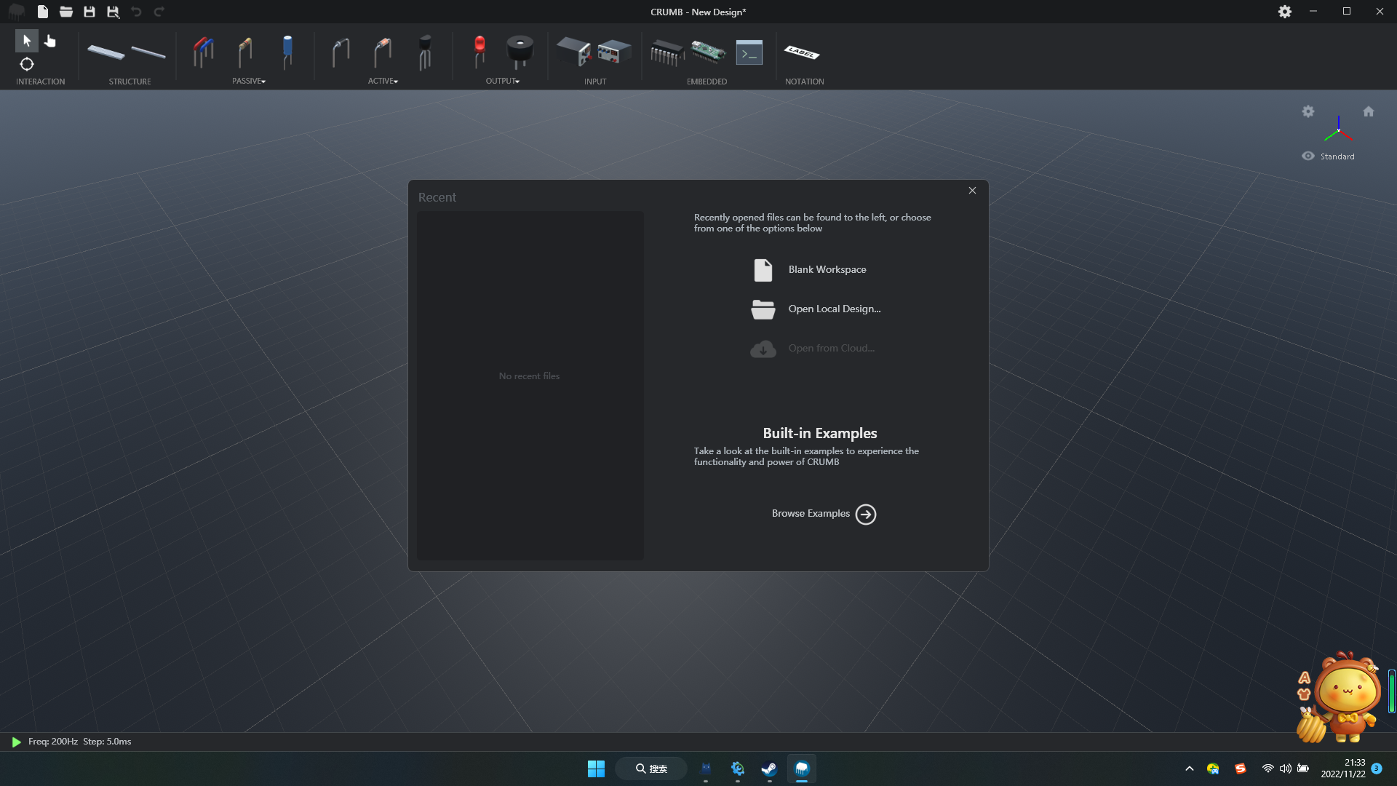Choose Blank Workspace option
This screenshot has height=786, width=1397.
click(x=827, y=270)
